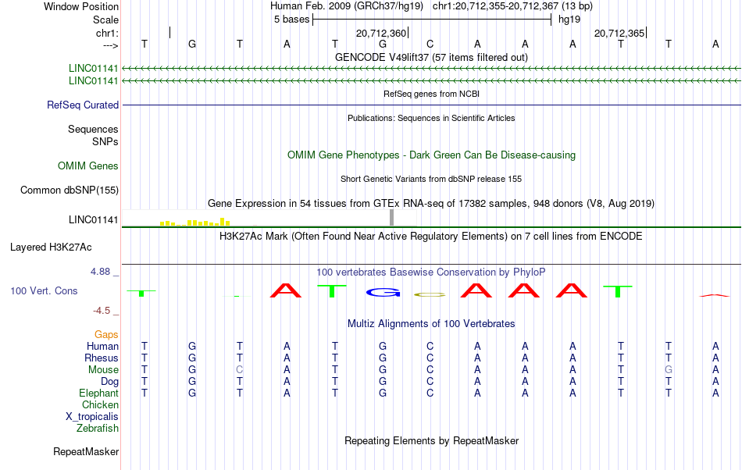Click the RefSeq genes from NCBI title
Image resolution: width=742 pixels, height=470 pixels.
click(x=431, y=94)
